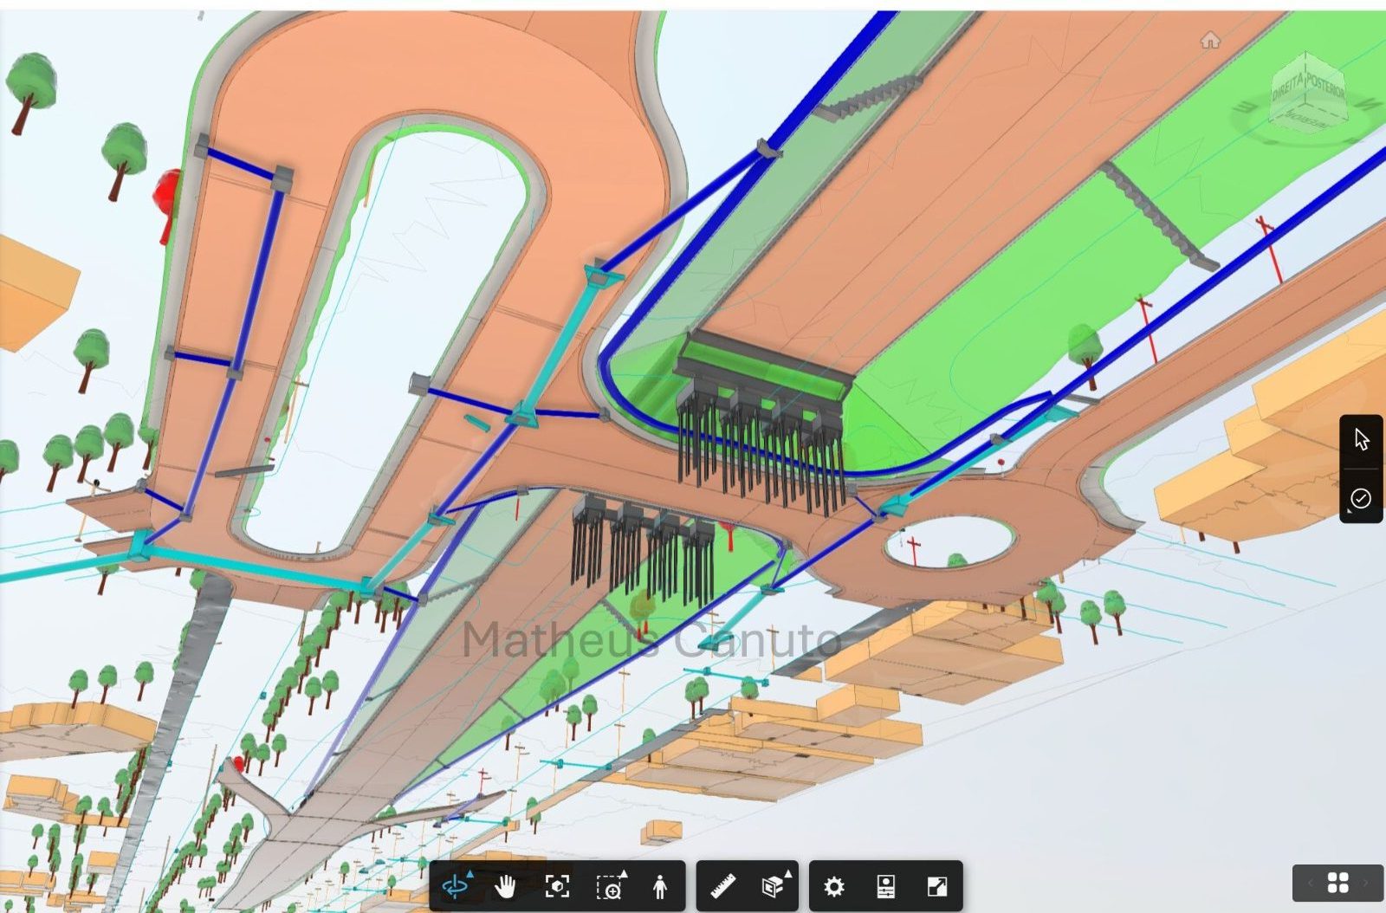Open the Properties panel
Screen dimensions: 1386x913
[x=885, y=886]
